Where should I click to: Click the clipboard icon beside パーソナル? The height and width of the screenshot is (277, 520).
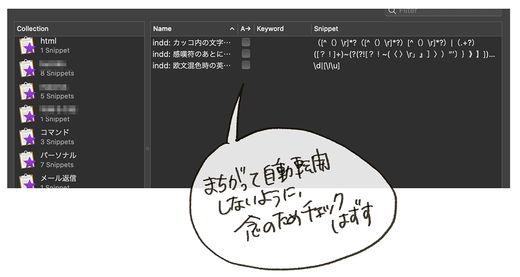coord(27,160)
